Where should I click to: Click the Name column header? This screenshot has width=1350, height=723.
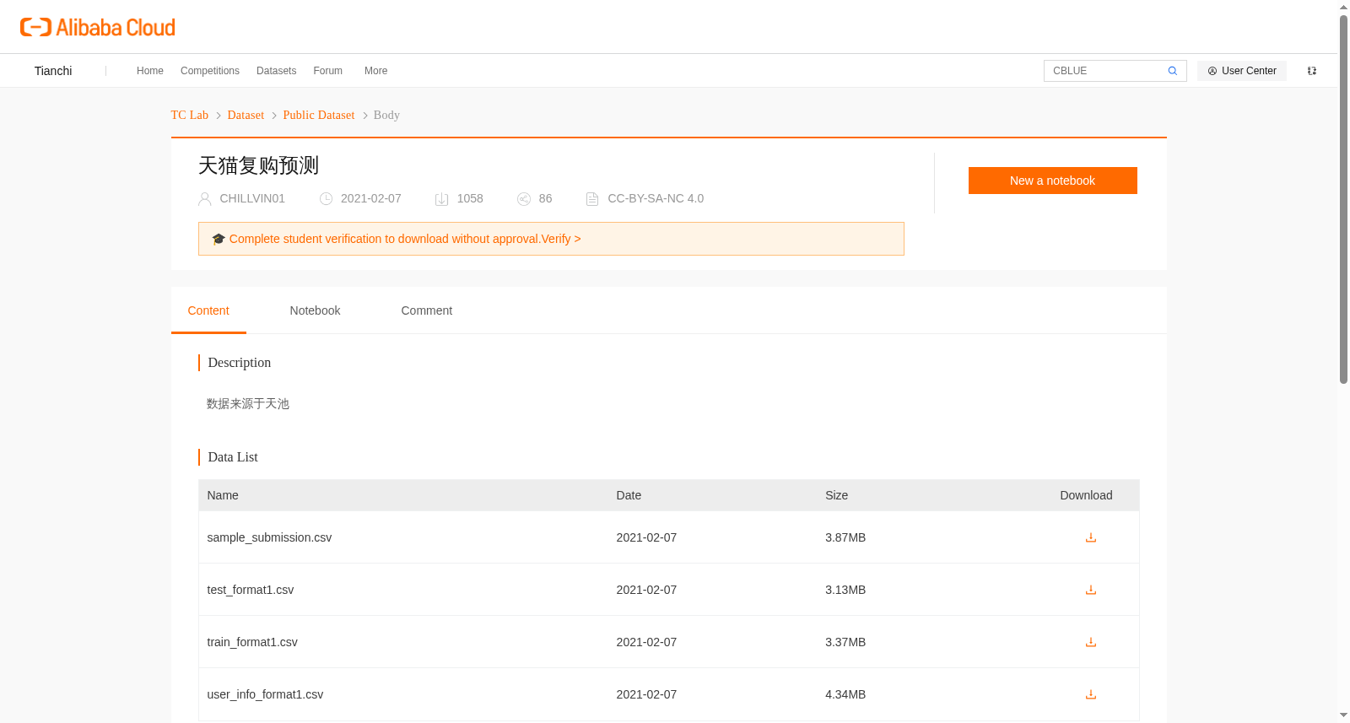pos(223,495)
